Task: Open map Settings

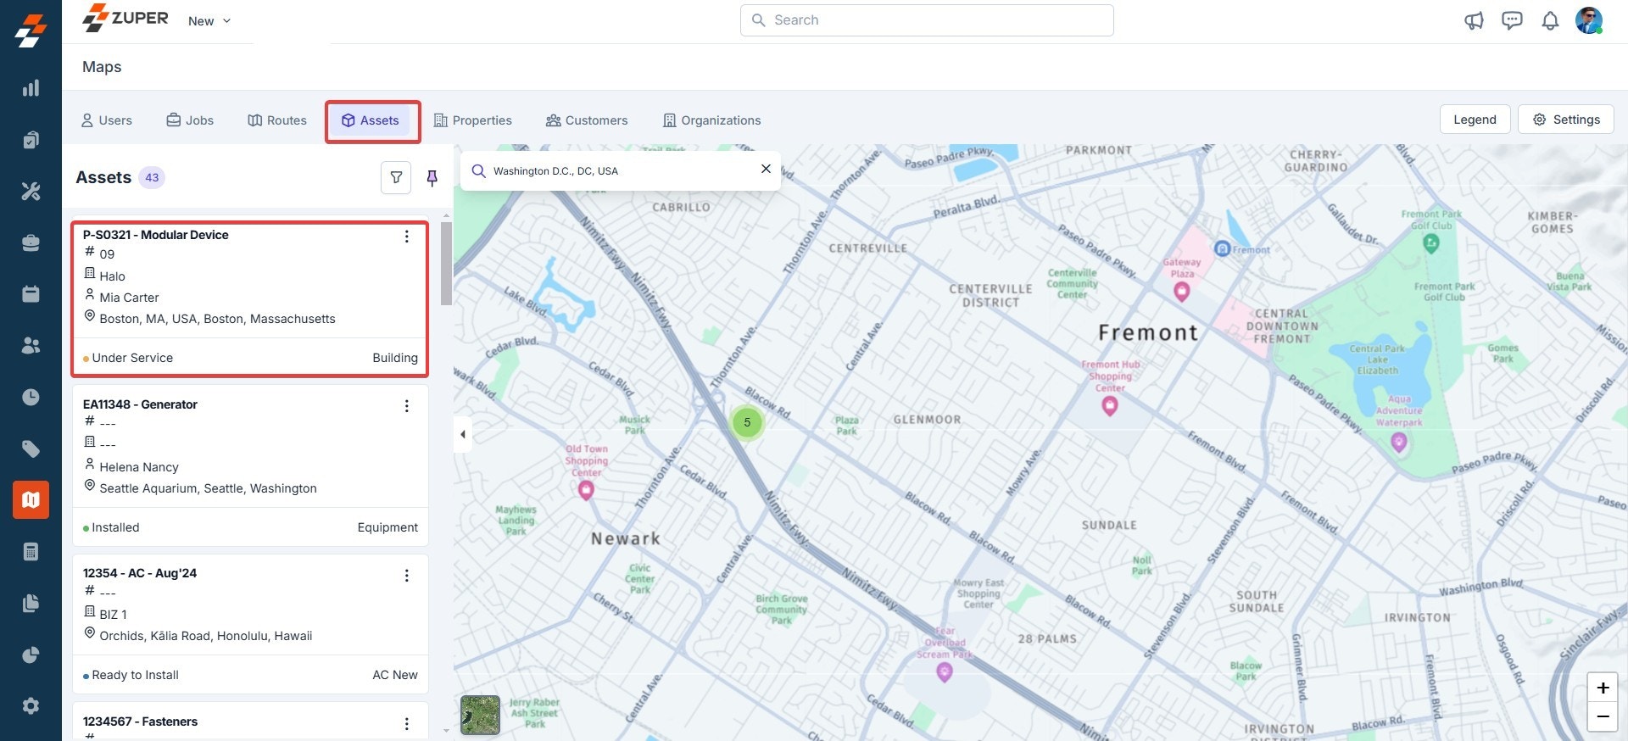Action: click(1565, 120)
